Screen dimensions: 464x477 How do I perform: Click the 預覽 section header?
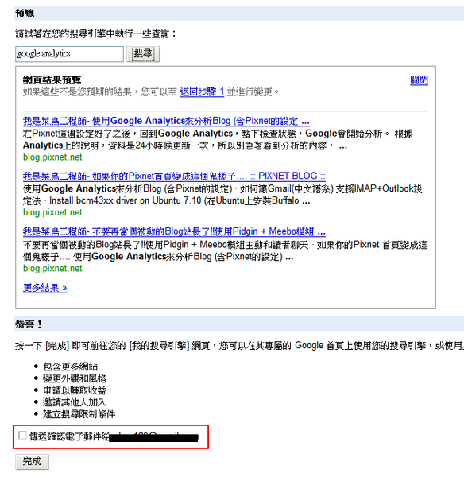(239, 13)
